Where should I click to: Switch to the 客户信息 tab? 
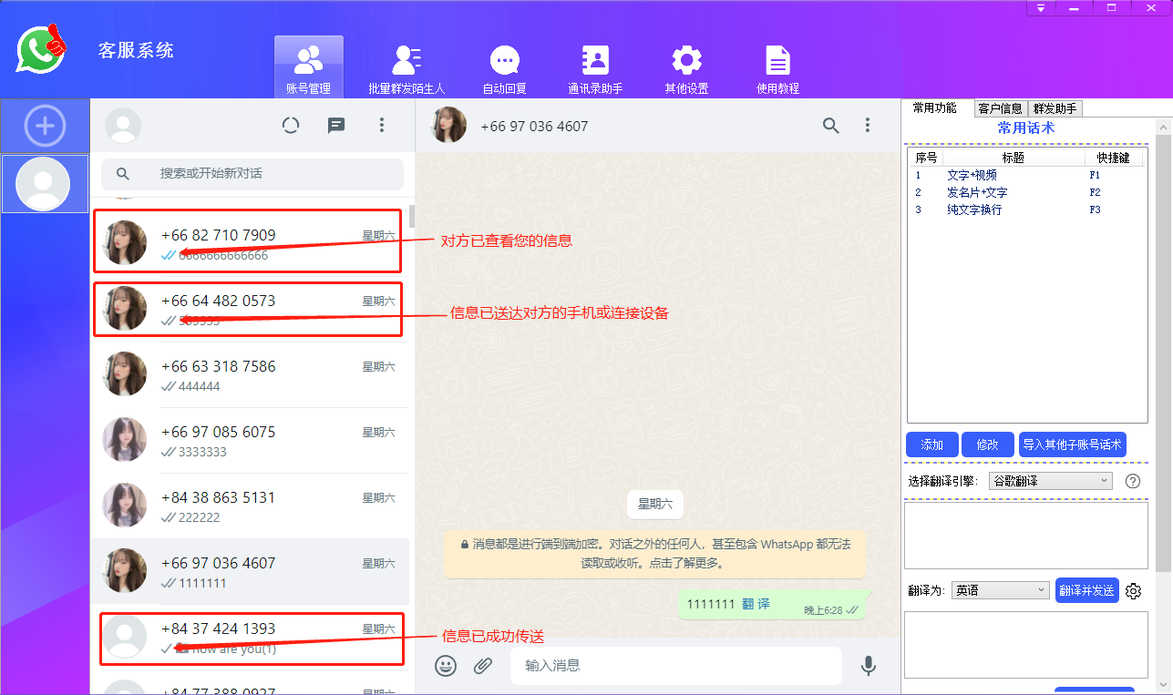point(1001,108)
